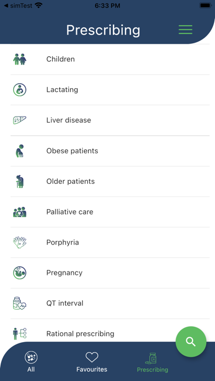Select the Palliative care family icon

point(20,212)
